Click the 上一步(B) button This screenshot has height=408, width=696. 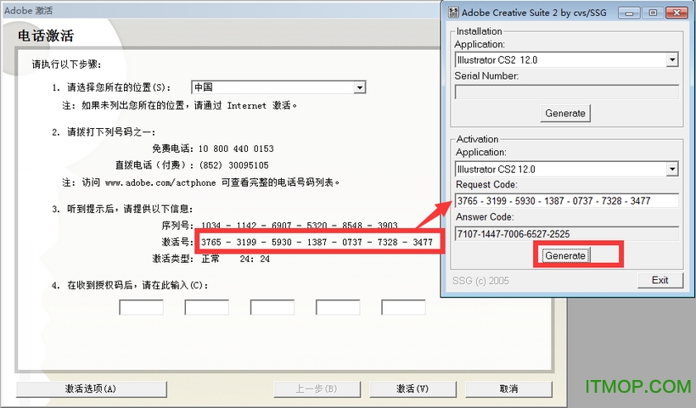coord(317,389)
